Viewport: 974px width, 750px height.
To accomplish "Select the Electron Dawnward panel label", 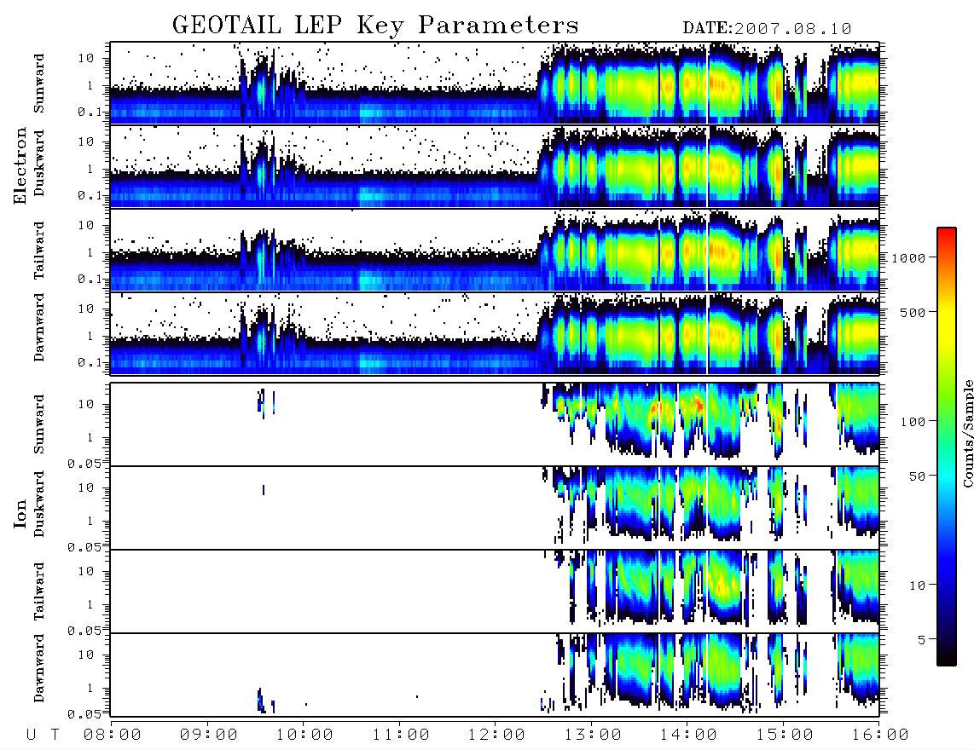I will [x=39, y=327].
